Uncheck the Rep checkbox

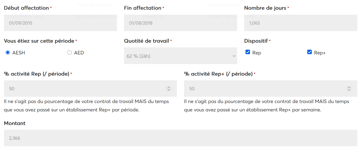(248, 52)
